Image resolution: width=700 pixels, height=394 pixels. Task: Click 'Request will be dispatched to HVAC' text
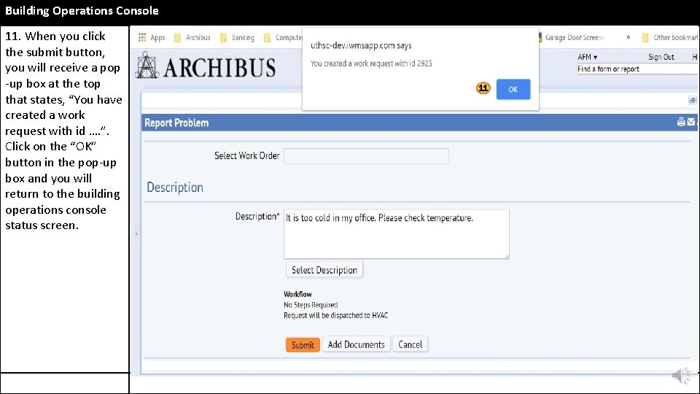(335, 315)
